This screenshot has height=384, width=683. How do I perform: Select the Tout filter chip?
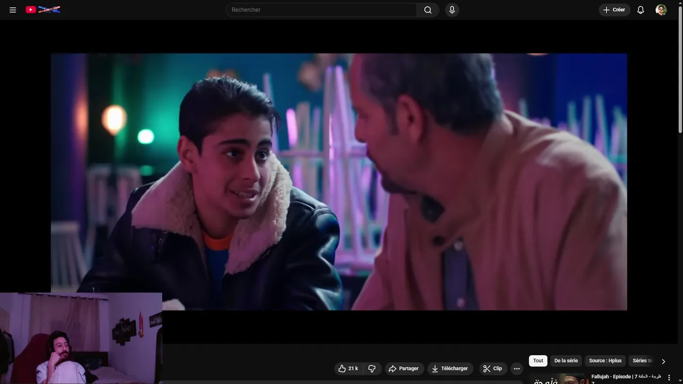click(x=538, y=361)
